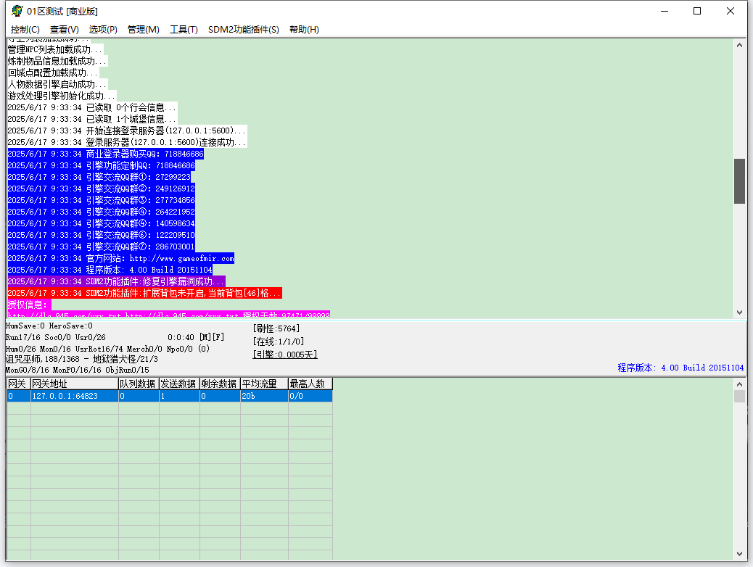This screenshot has width=753, height=567.
Task: Click the 发送数据 column header
Action: pyautogui.click(x=179, y=384)
